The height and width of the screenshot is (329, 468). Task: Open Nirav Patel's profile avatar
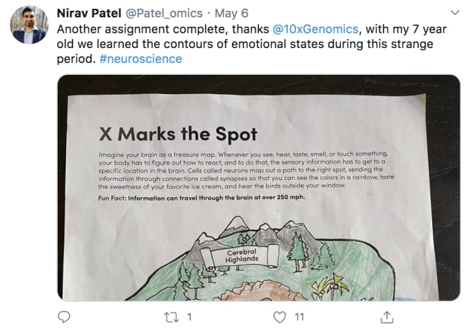(x=29, y=25)
